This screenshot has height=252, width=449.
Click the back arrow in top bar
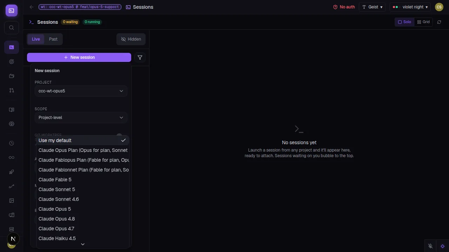point(32,7)
